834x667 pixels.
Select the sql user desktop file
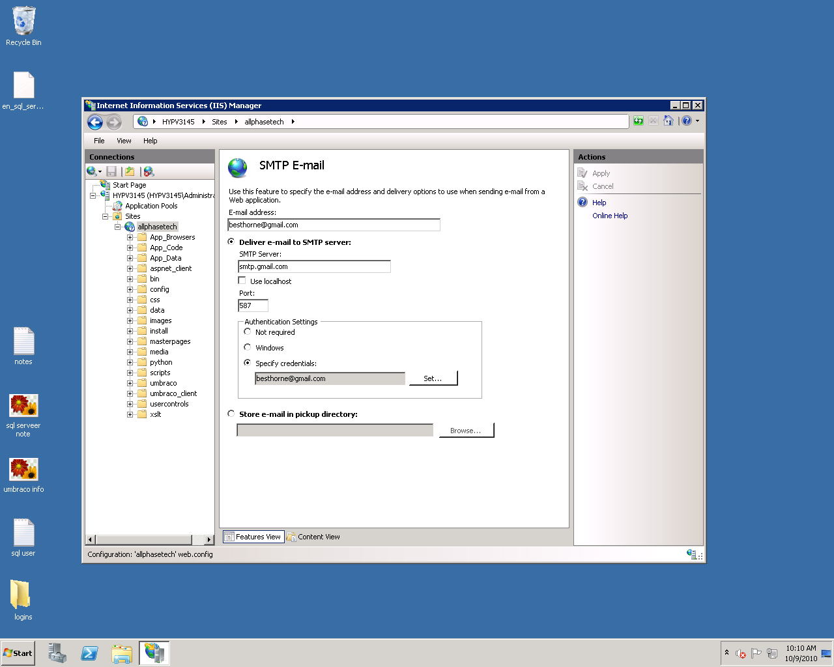coord(23,538)
